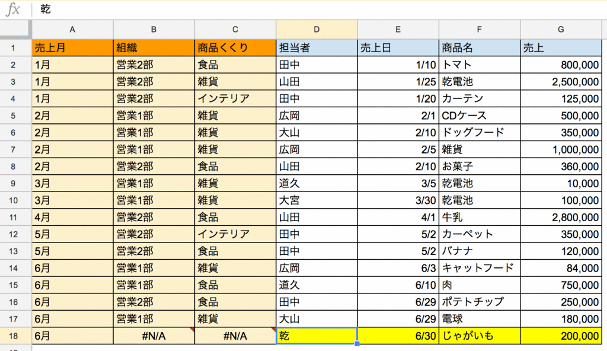Select the 2,800,000 sales cell for 牛乳
The height and width of the screenshot is (351, 607).
pyautogui.click(x=561, y=217)
